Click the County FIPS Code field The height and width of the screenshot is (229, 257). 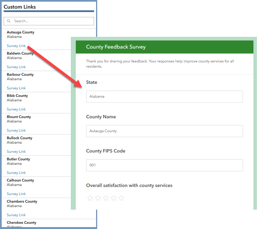164,165
